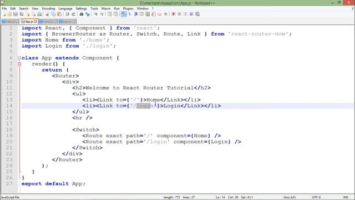Cut the selection using the scissors icon

tap(47, 14)
